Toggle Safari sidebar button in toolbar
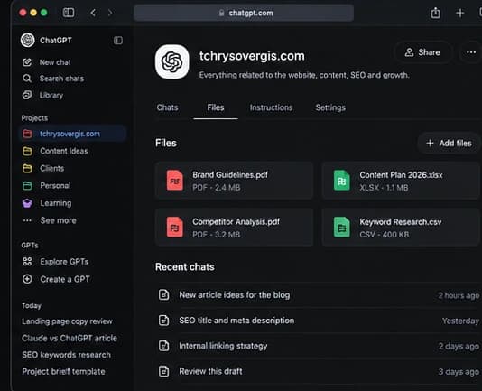The width and height of the screenshot is (482, 391). click(69, 13)
